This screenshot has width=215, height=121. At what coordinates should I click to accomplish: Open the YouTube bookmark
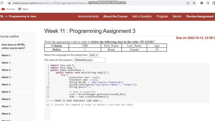click(8, 9)
